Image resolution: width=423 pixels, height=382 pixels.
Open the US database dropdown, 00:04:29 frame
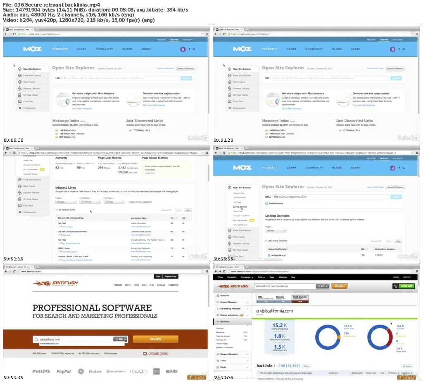pyautogui.click(x=322, y=286)
